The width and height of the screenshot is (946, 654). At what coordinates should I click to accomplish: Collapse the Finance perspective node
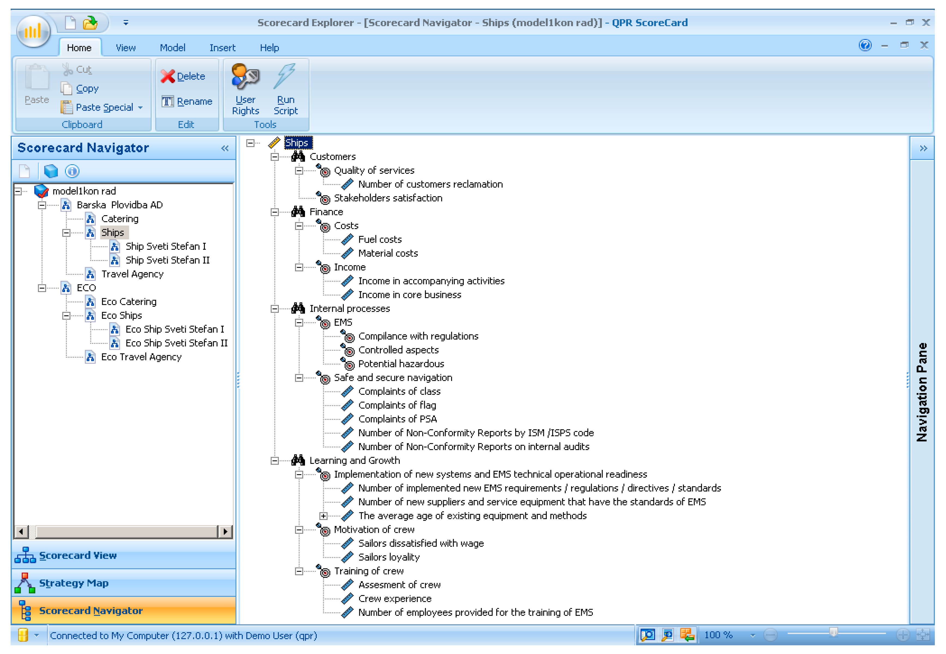click(274, 212)
